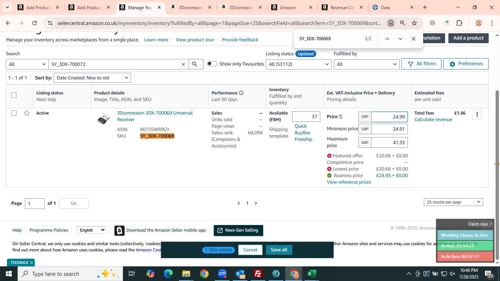Click Calculate revenue link
Screen dimensions: 500x281
click(x=433, y=120)
